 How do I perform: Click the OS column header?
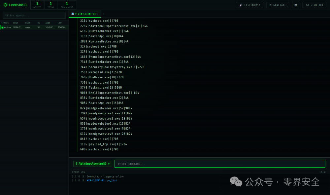coord(39,23)
